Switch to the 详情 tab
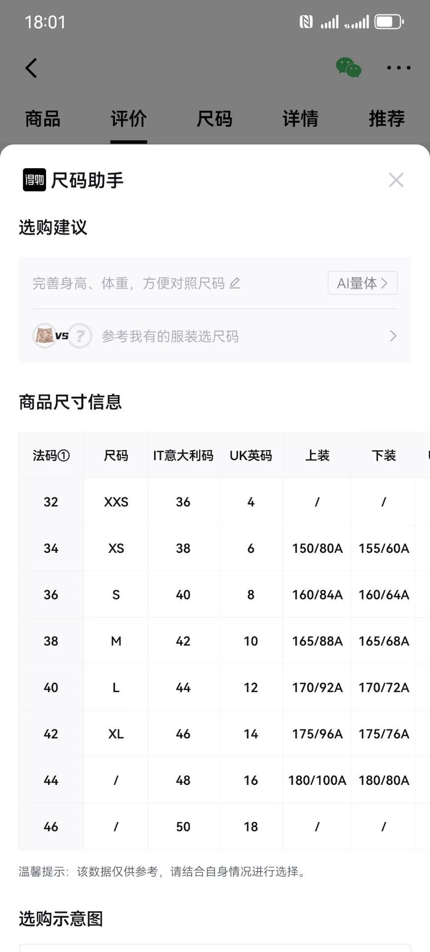 301,119
